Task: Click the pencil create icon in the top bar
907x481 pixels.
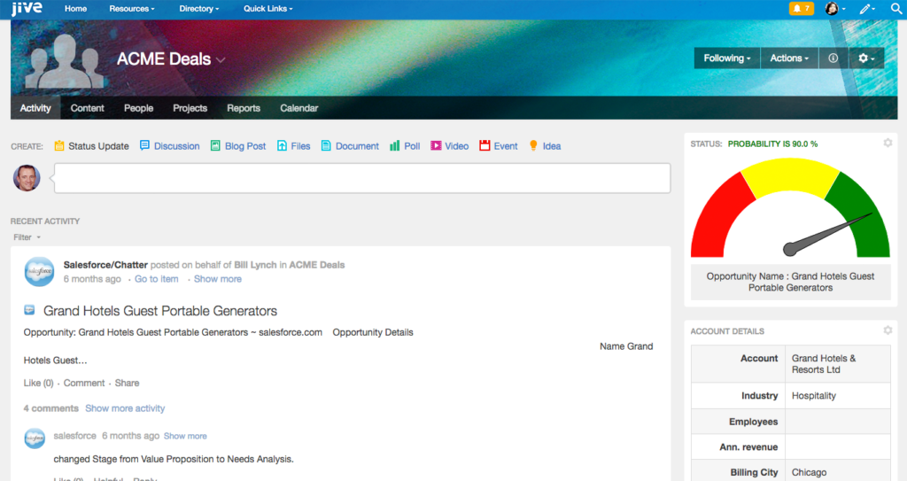Action: click(x=866, y=9)
